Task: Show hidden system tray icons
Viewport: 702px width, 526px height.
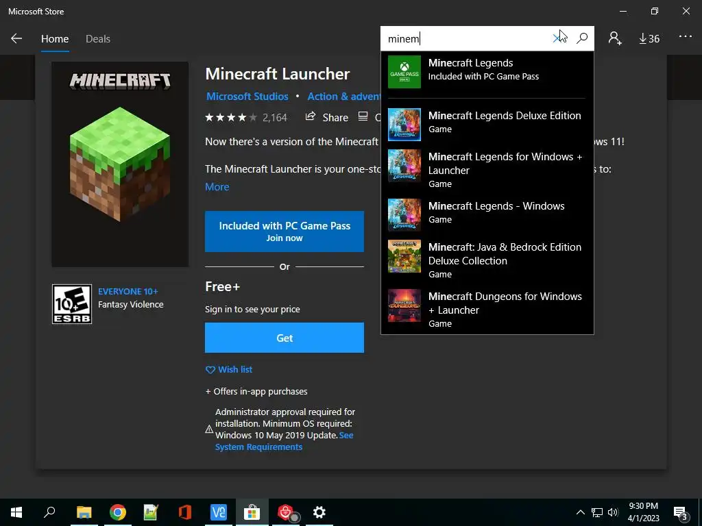Action: [x=580, y=512]
